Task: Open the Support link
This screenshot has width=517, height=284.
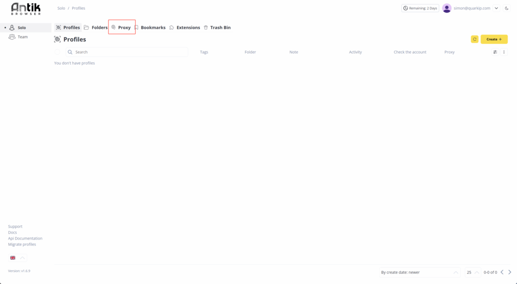Action: 15,226
